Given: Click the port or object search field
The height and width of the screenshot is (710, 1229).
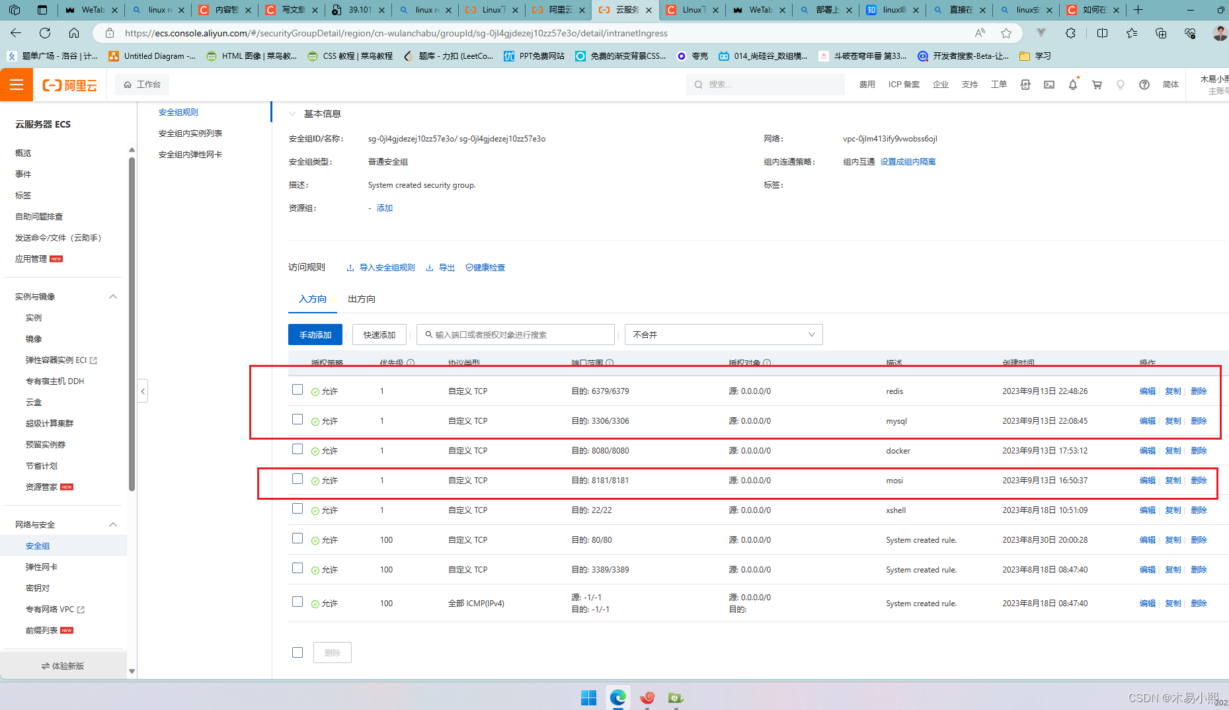Looking at the screenshot, I should [x=516, y=335].
